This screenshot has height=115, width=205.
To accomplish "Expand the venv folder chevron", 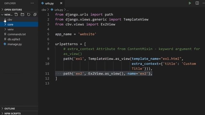I will pos(5,29).
